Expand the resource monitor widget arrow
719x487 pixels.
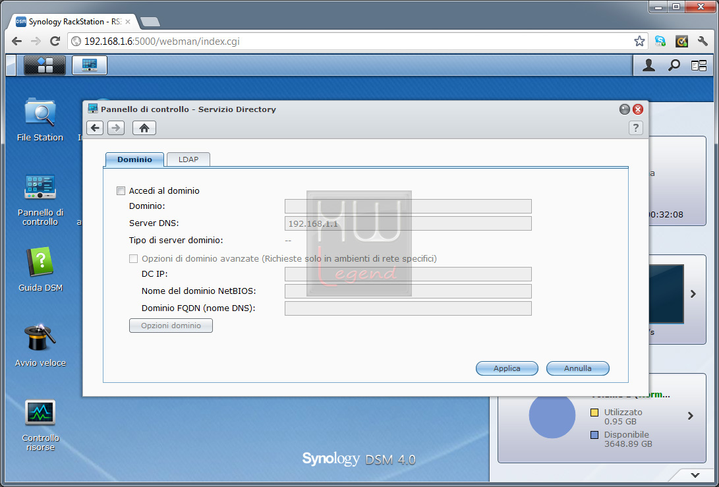point(693,294)
